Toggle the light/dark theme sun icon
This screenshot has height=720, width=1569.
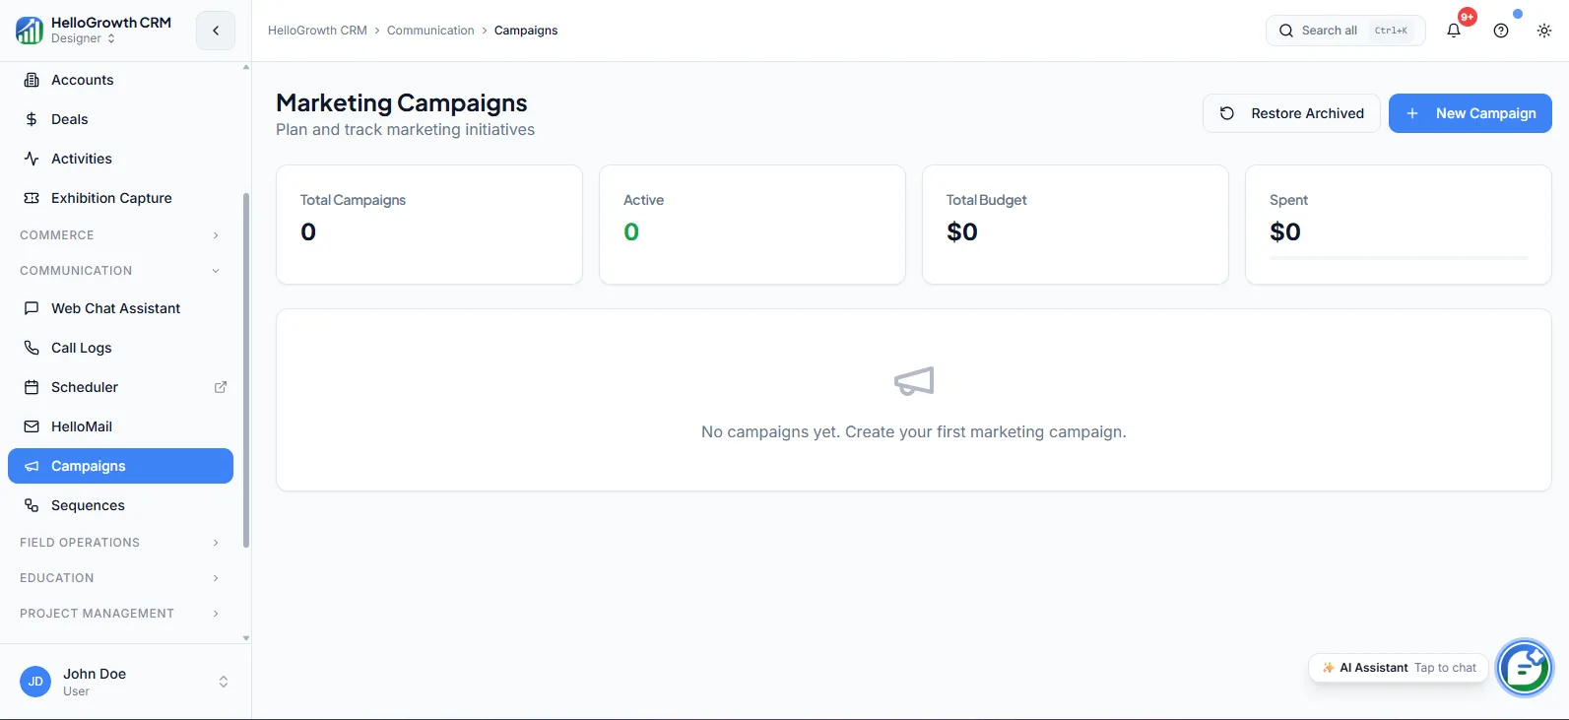[1544, 31]
